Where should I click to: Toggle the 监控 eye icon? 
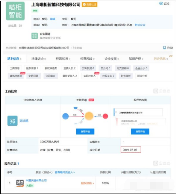[x=161, y=4]
